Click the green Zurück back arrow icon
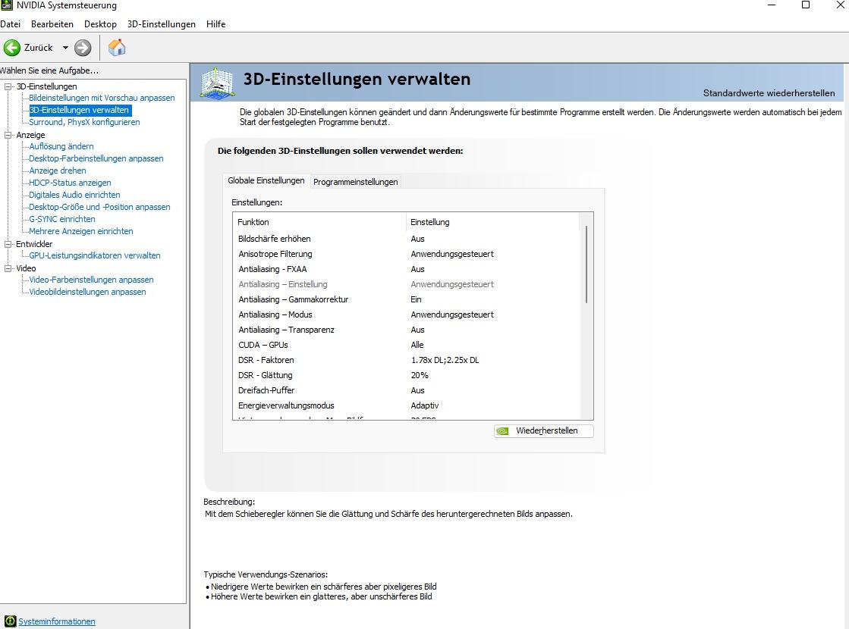 coord(12,48)
